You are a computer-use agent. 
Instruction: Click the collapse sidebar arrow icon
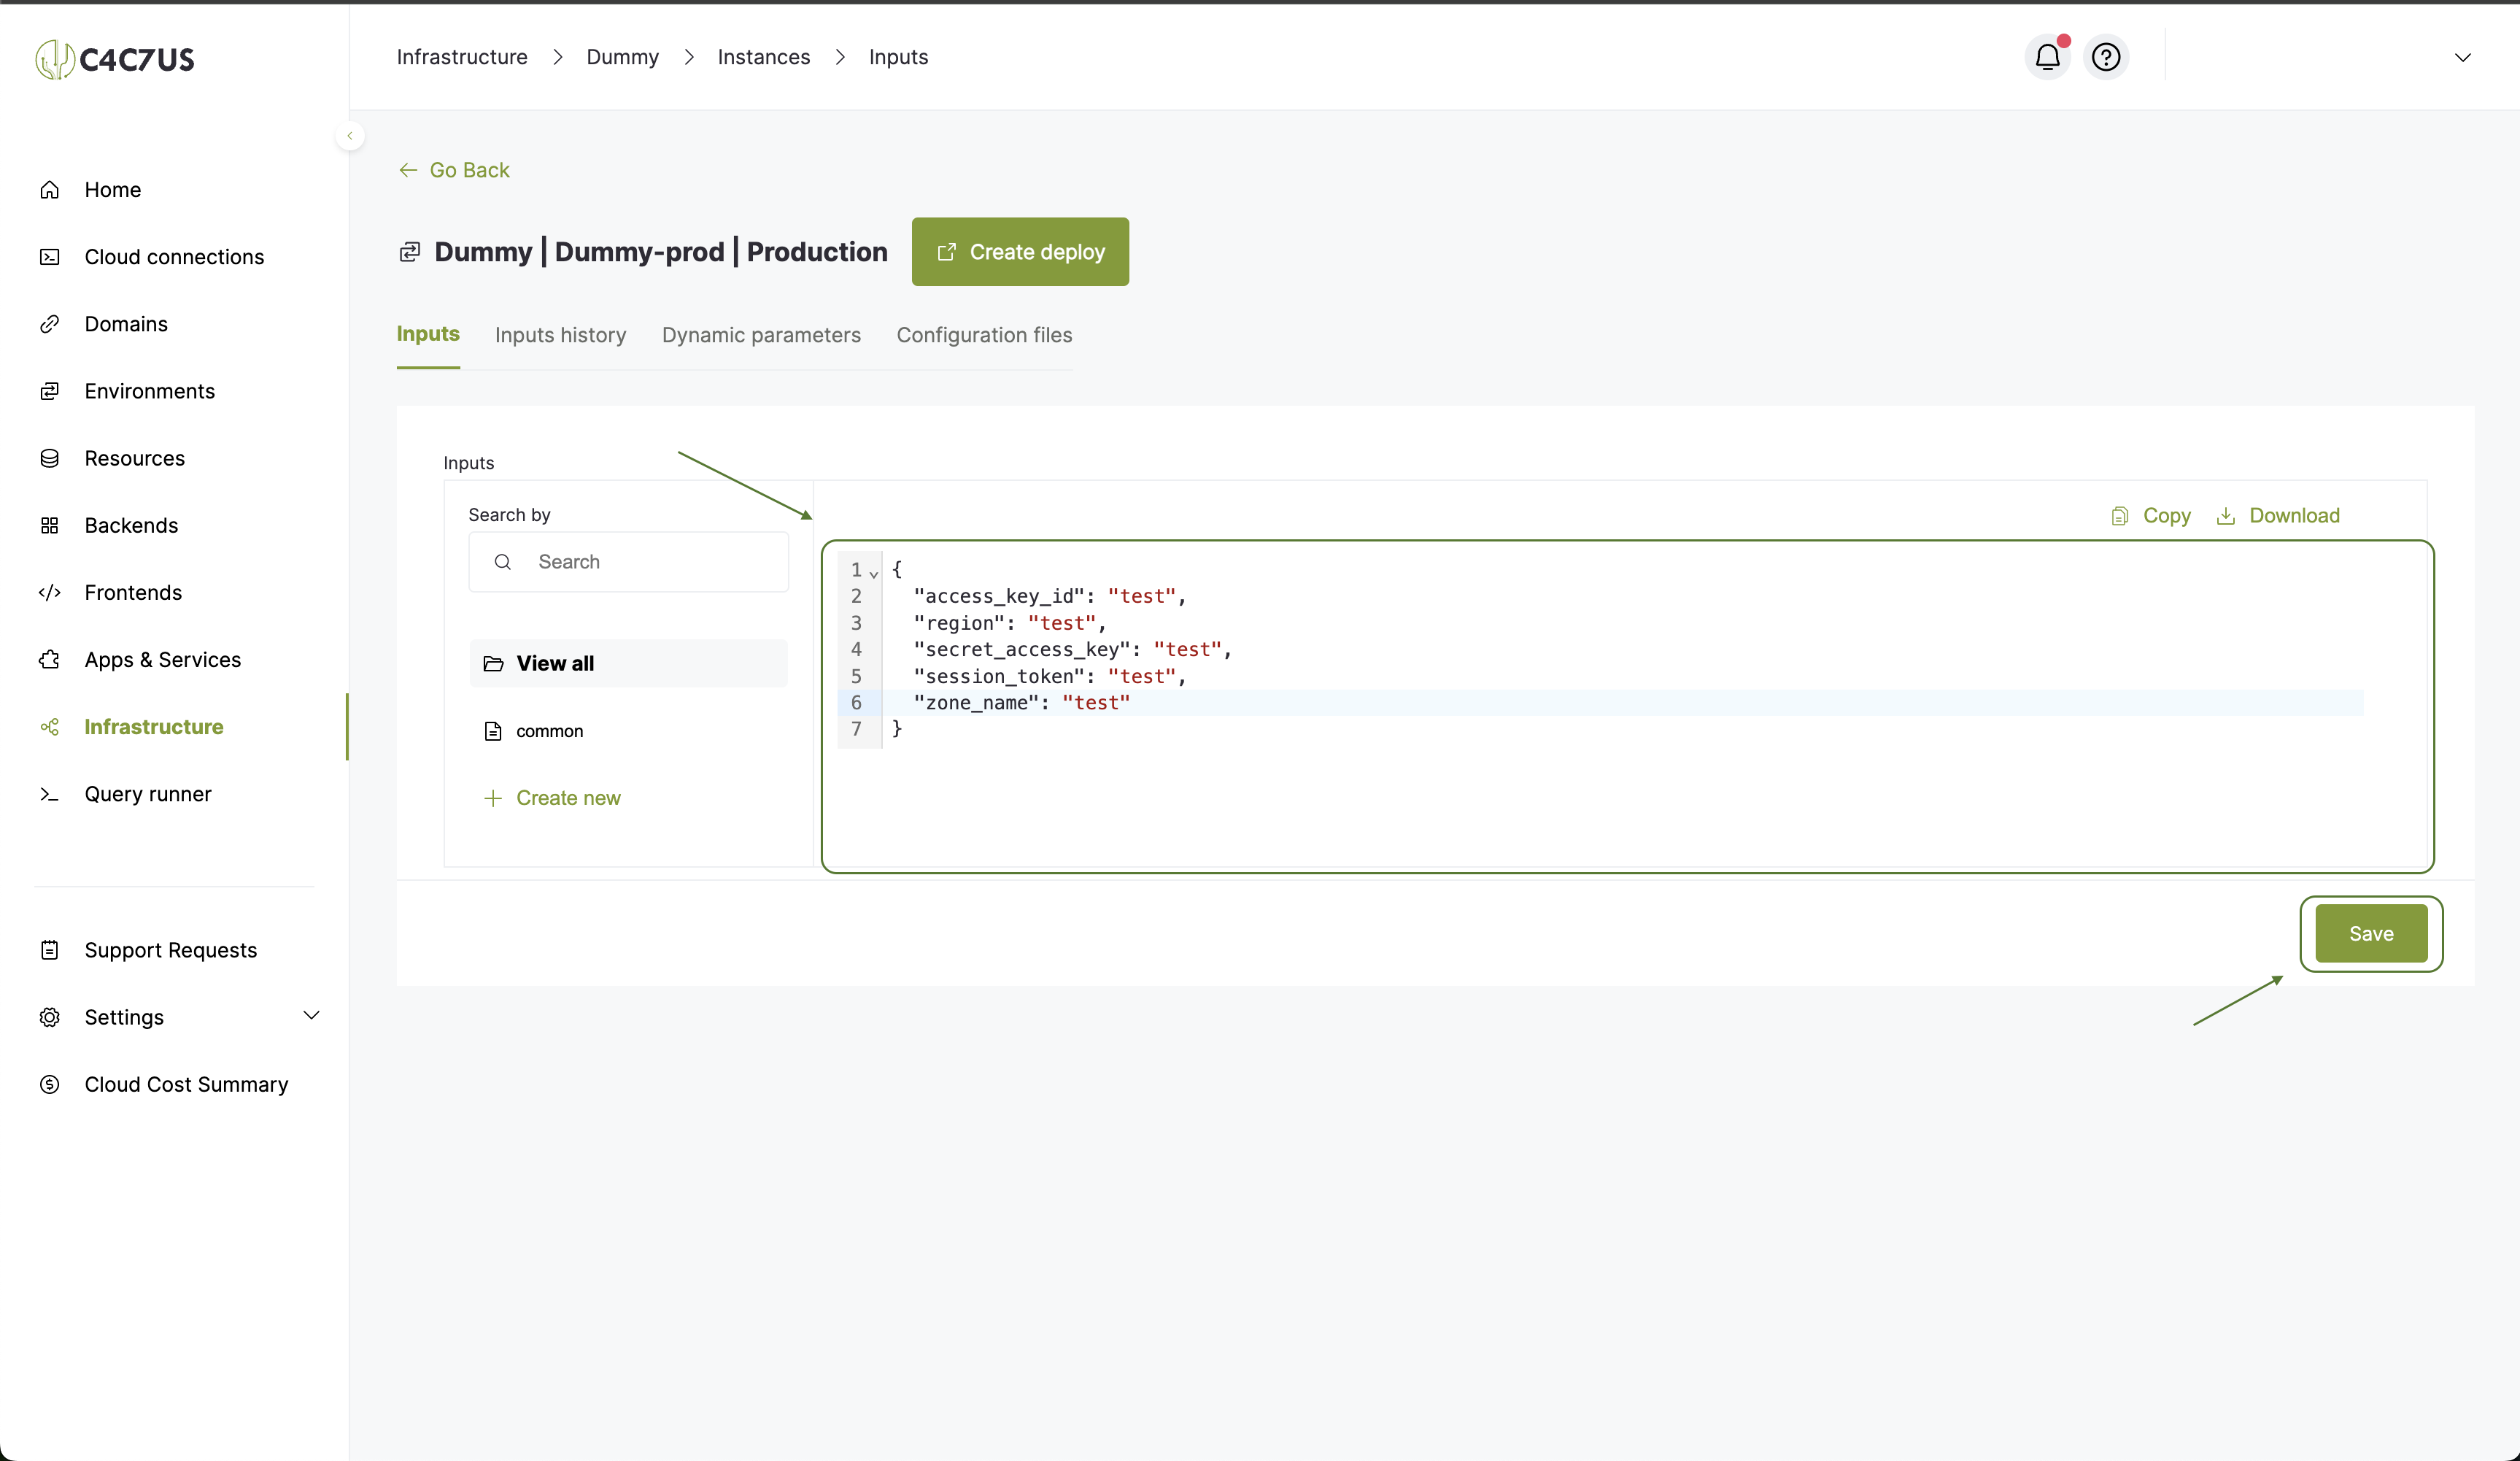coord(349,136)
